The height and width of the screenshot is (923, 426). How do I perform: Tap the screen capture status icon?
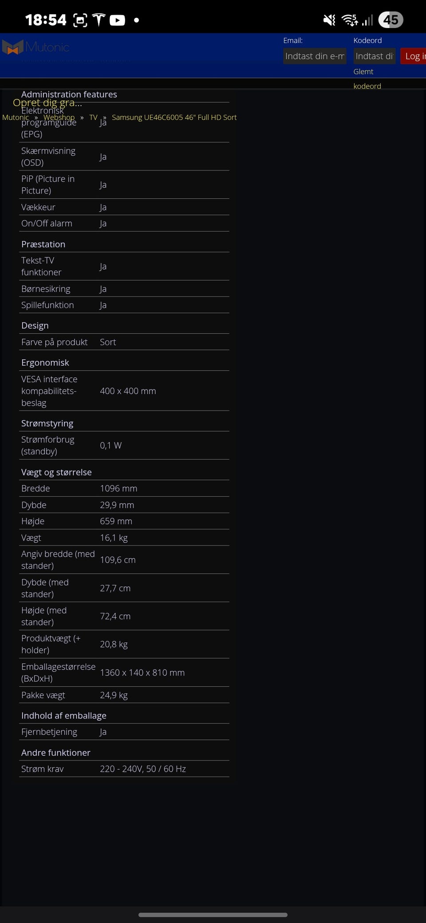pos(80,20)
